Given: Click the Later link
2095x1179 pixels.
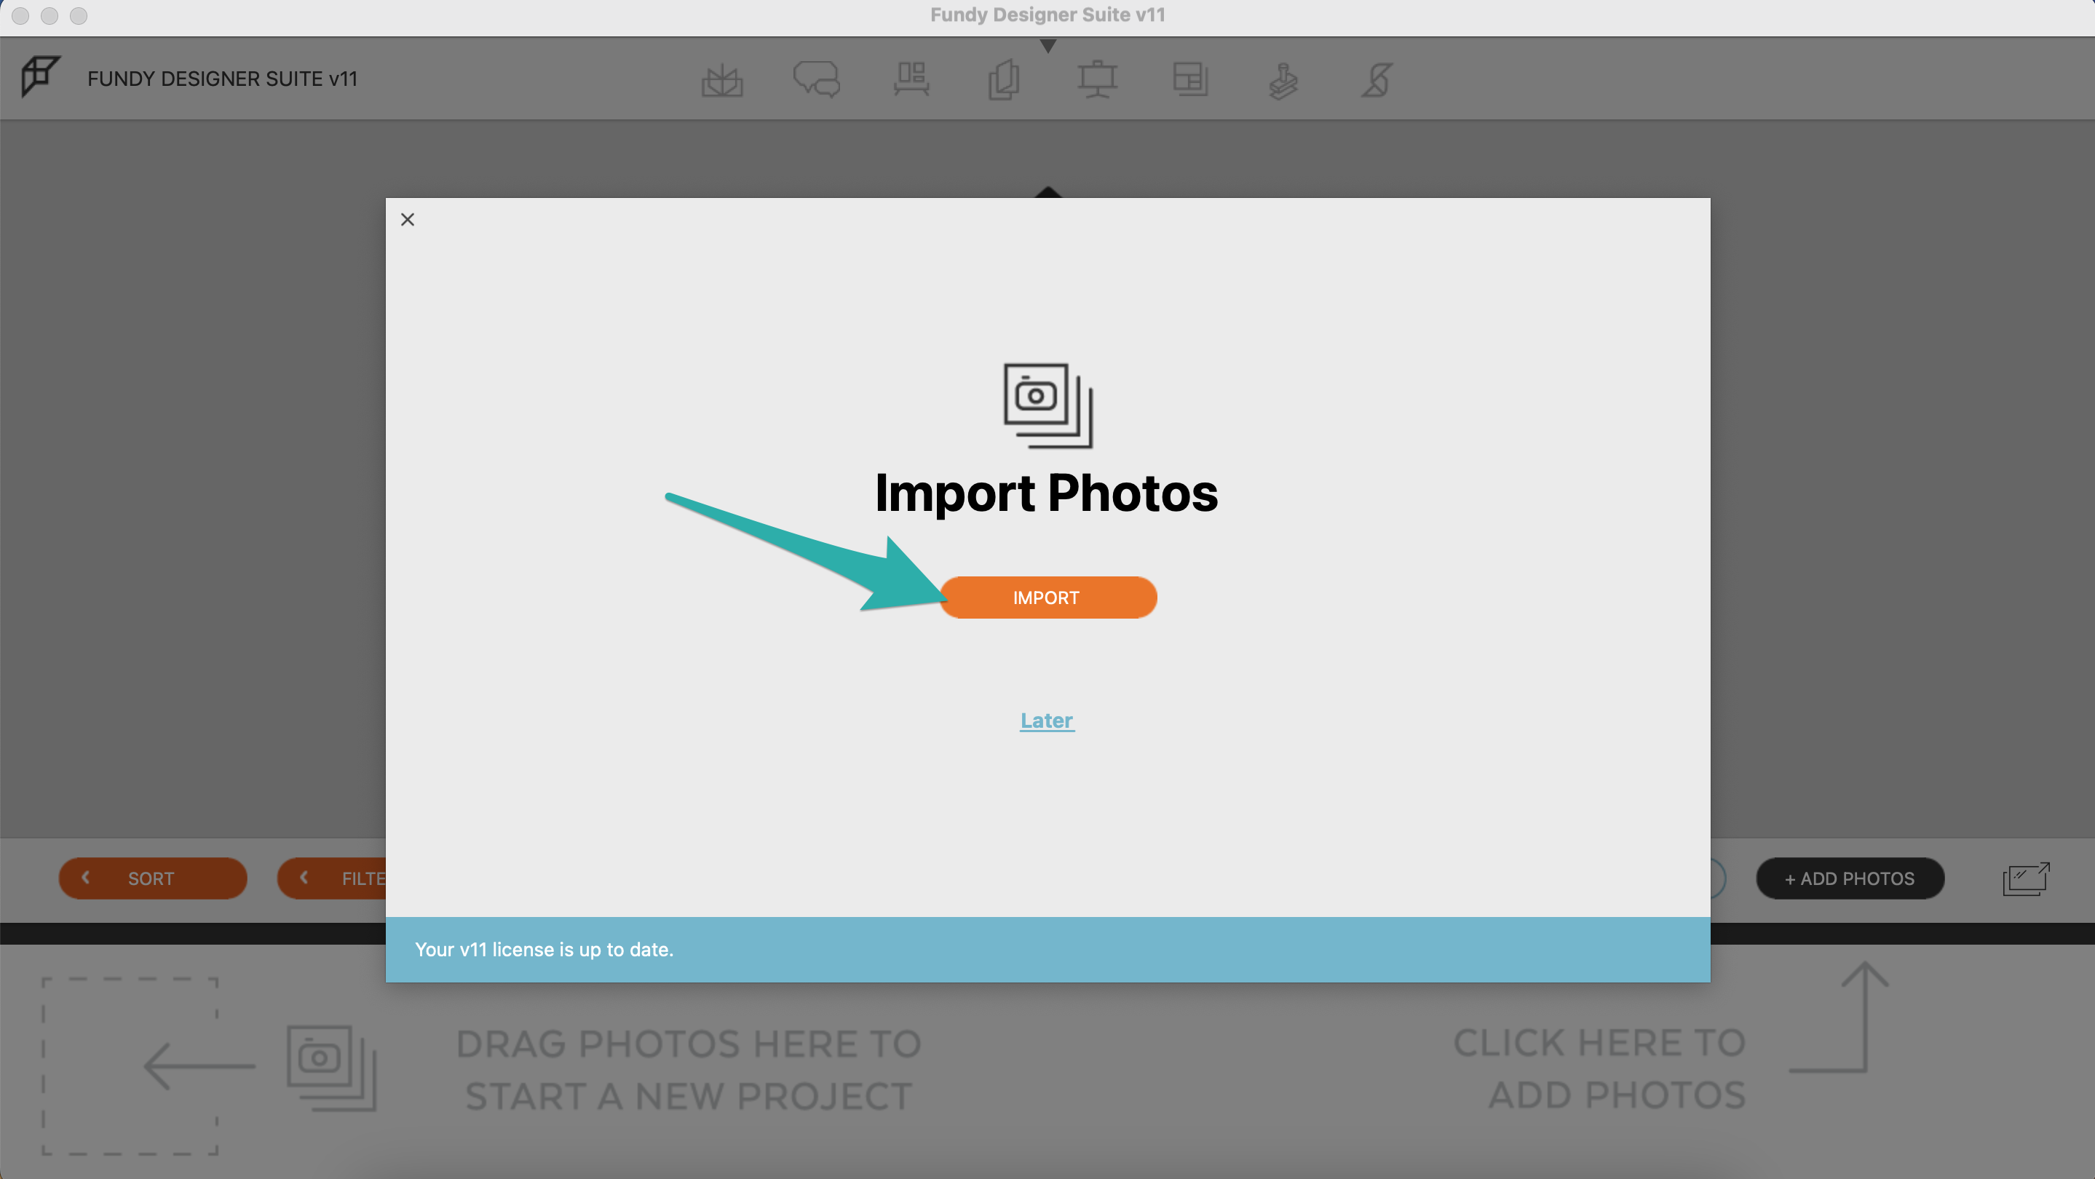Looking at the screenshot, I should [x=1047, y=720].
